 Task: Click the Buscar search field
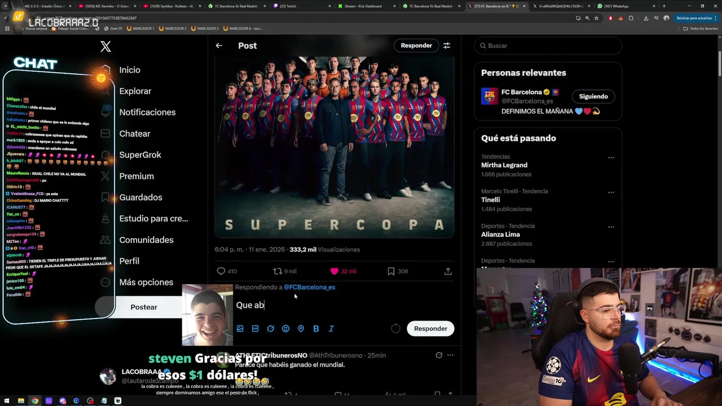point(548,46)
